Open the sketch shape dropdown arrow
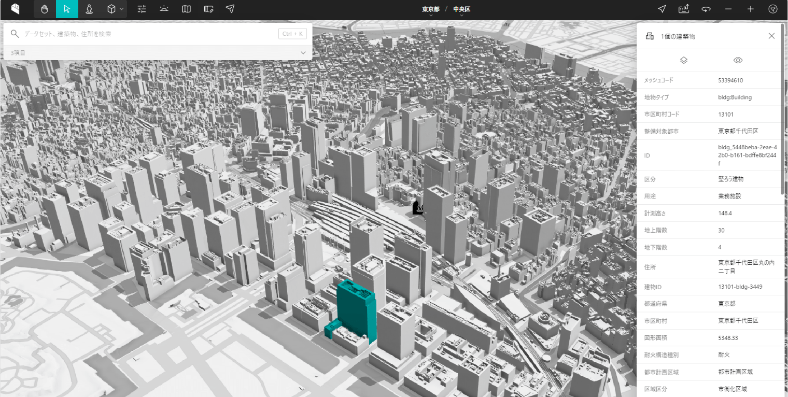This screenshot has height=397, width=788. [x=121, y=9]
